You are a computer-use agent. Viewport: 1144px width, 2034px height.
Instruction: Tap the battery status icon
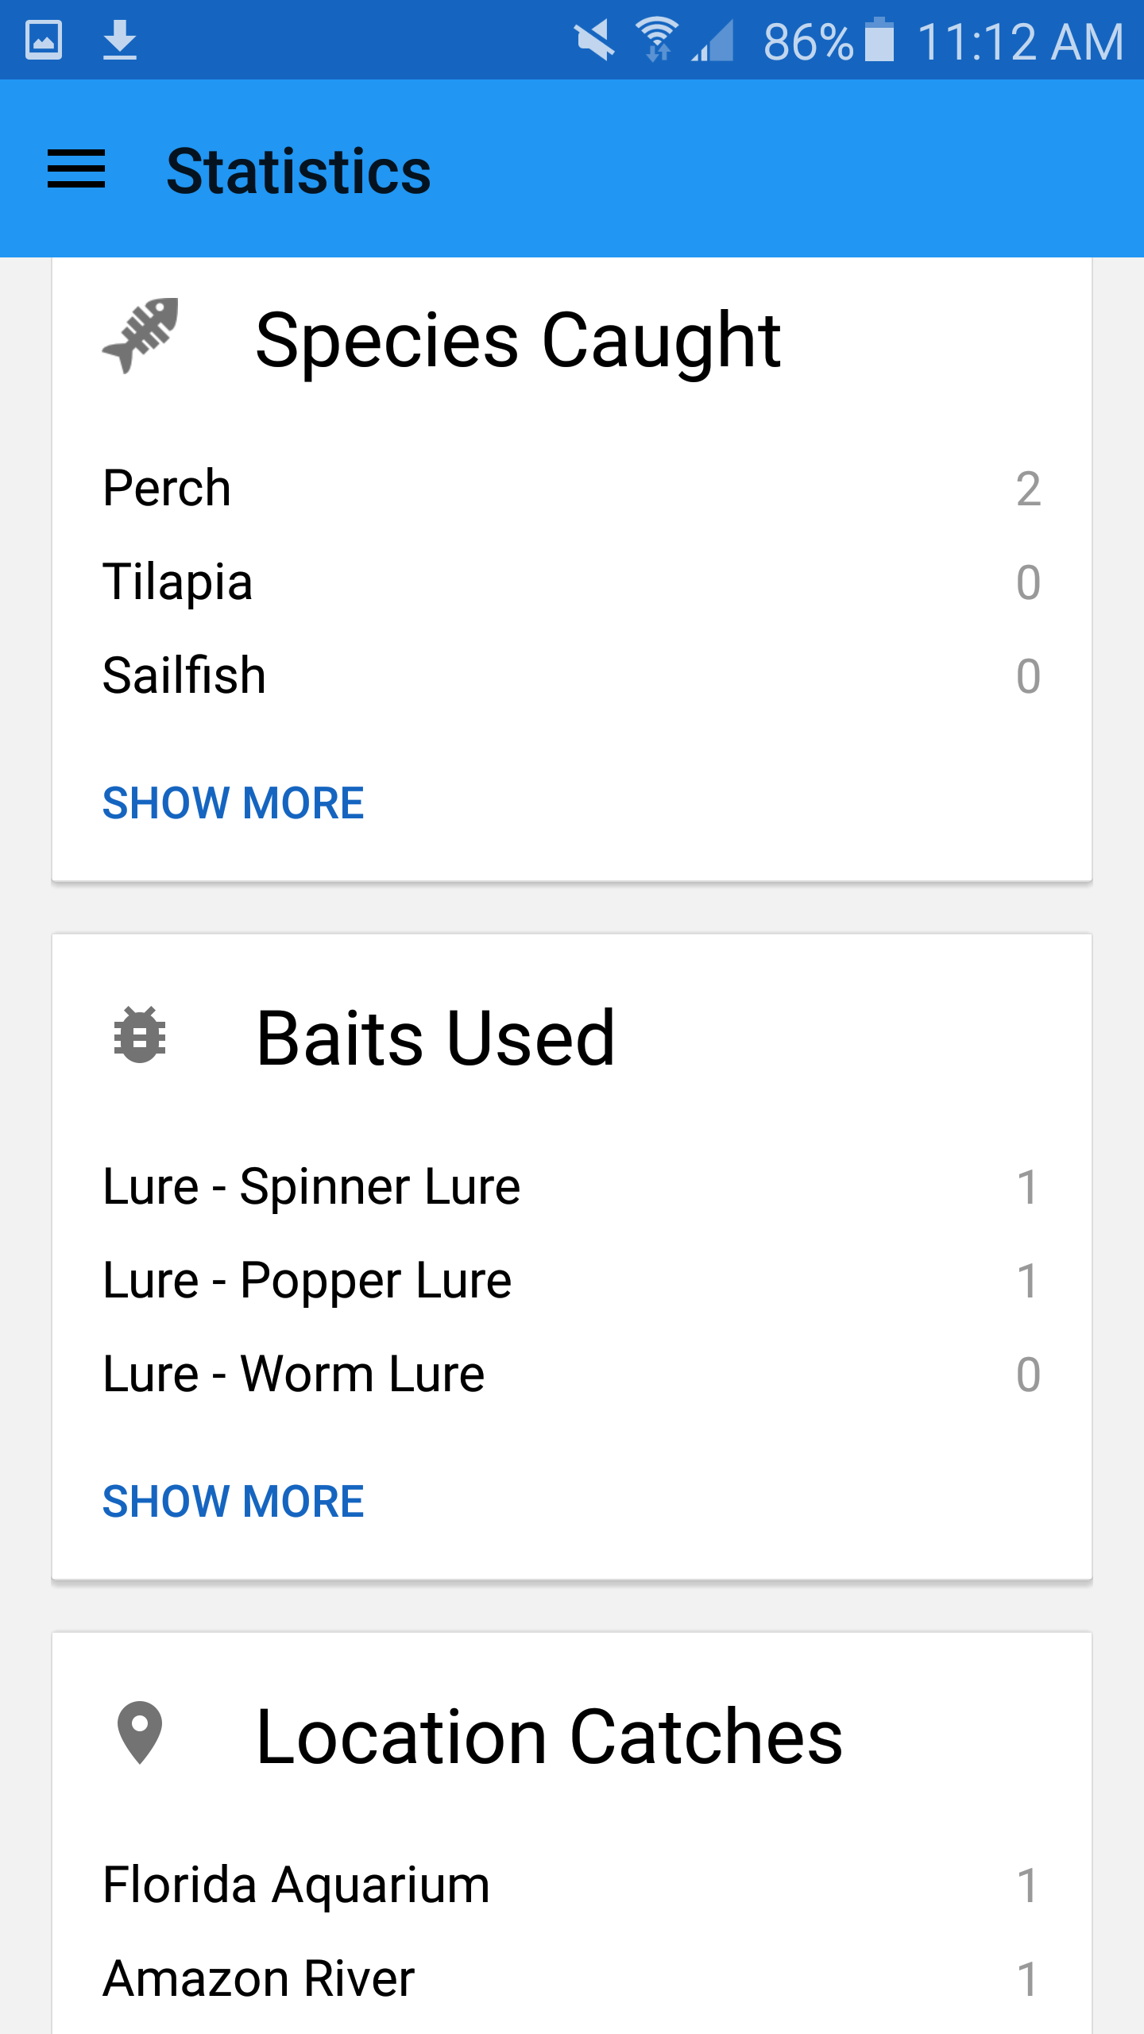879,40
